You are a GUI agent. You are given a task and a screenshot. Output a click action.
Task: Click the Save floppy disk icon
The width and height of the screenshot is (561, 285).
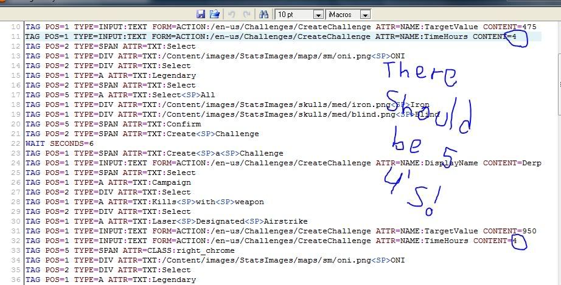tap(201, 14)
